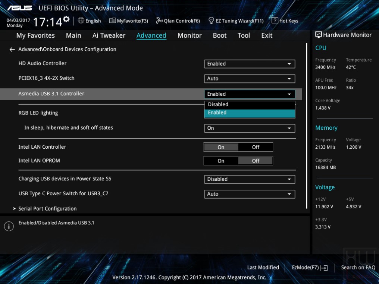Click the Intel LAN OPROM label
The width and height of the screenshot is (379, 284).
[39, 161]
